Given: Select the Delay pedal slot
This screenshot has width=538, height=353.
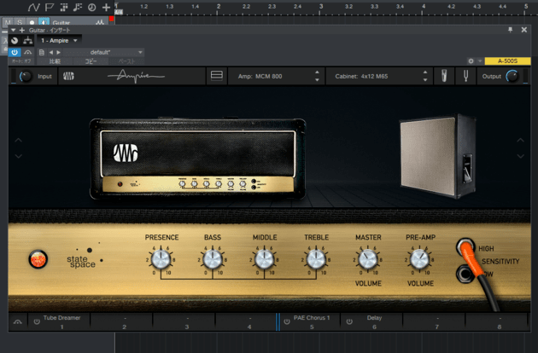Looking at the screenshot, I should 375,321.
